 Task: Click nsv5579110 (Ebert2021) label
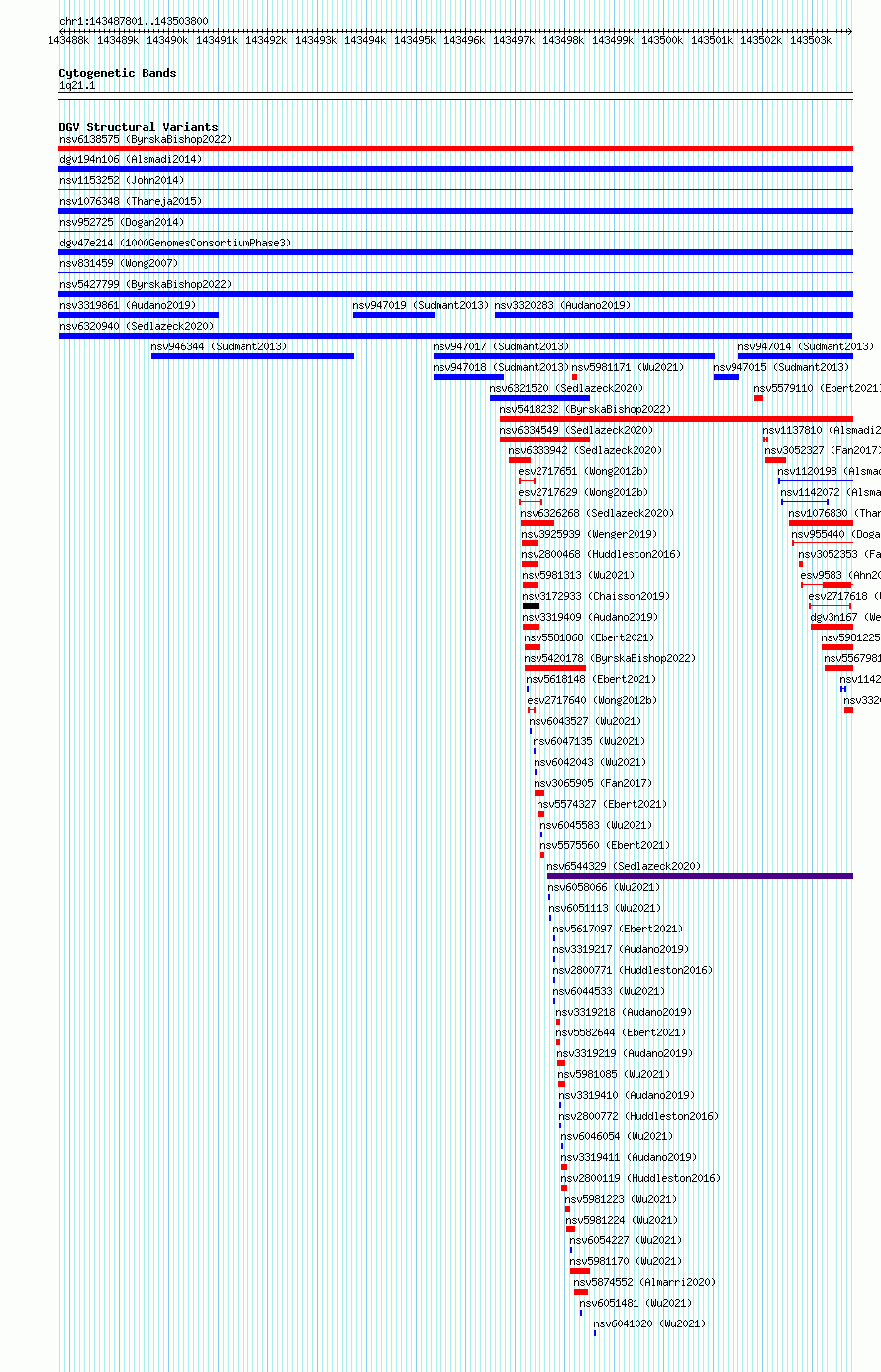818,388
